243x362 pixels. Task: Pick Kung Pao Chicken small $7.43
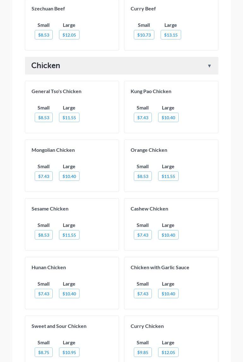point(143,117)
